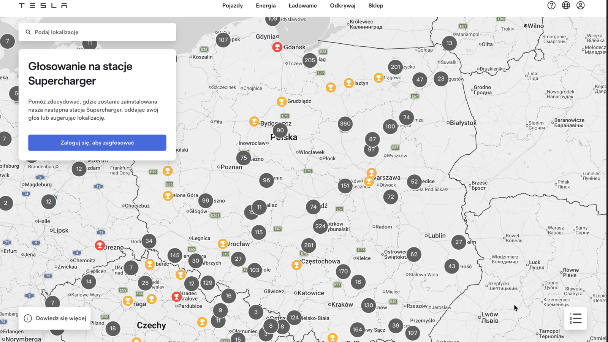Viewport: 608px width, 342px height.
Task: Select the orange trophy marker at Częstochowa
Action: pos(296,265)
